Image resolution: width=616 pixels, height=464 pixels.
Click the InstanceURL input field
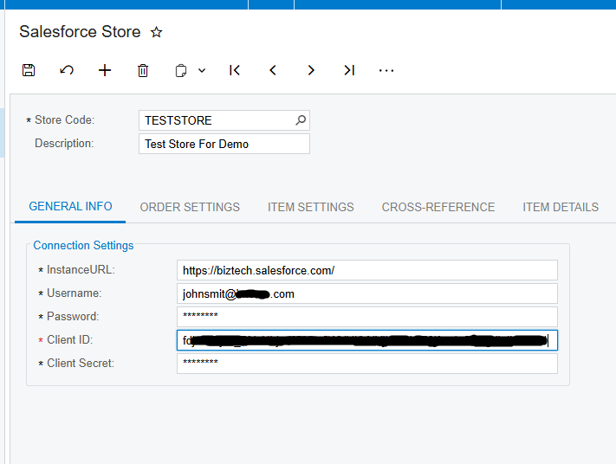(x=367, y=270)
